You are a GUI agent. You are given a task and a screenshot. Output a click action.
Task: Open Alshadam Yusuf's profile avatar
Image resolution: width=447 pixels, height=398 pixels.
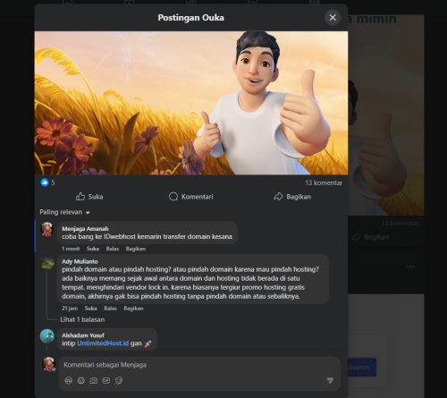(x=47, y=336)
